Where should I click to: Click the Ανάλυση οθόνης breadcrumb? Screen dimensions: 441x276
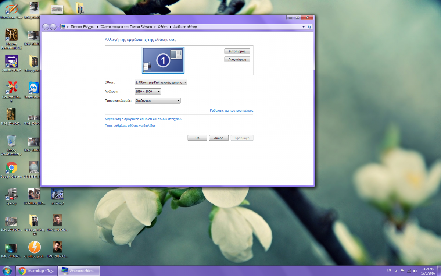pos(185,27)
